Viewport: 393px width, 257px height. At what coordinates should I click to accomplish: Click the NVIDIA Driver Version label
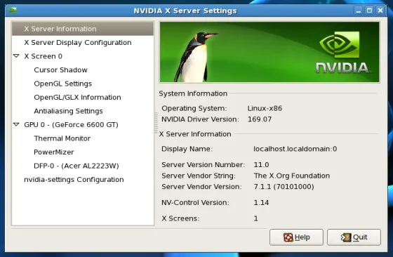200,119
